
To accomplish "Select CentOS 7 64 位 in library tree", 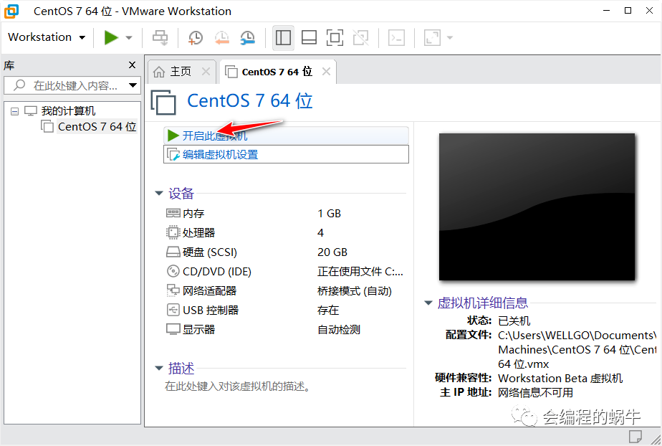I will click(x=97, y=127).
